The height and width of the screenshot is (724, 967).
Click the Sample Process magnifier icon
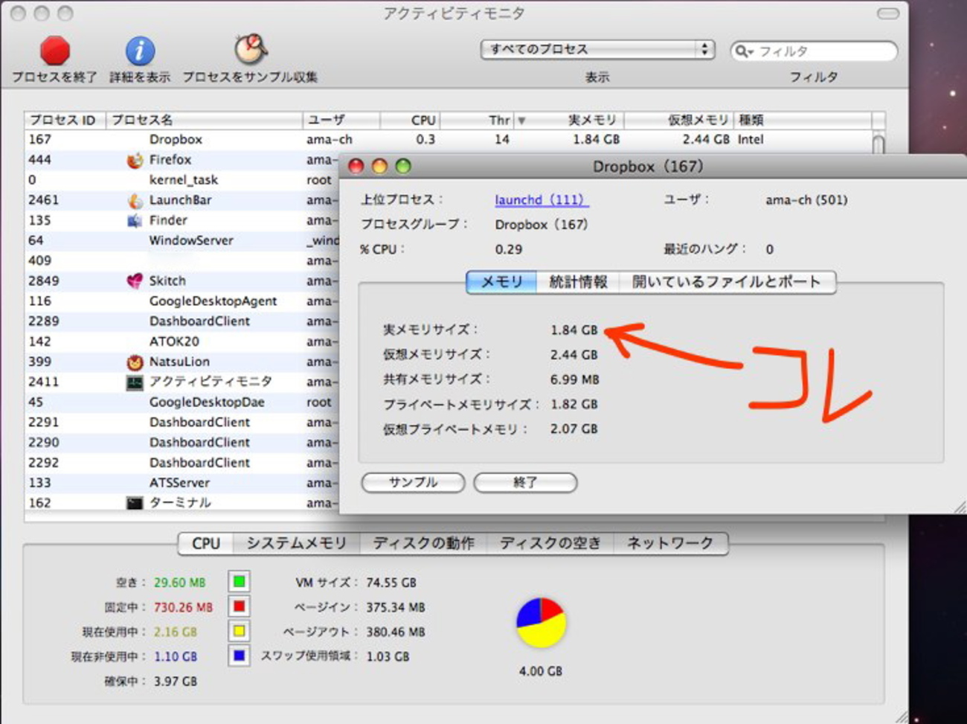pyautogui.click(x=250, y=49)
